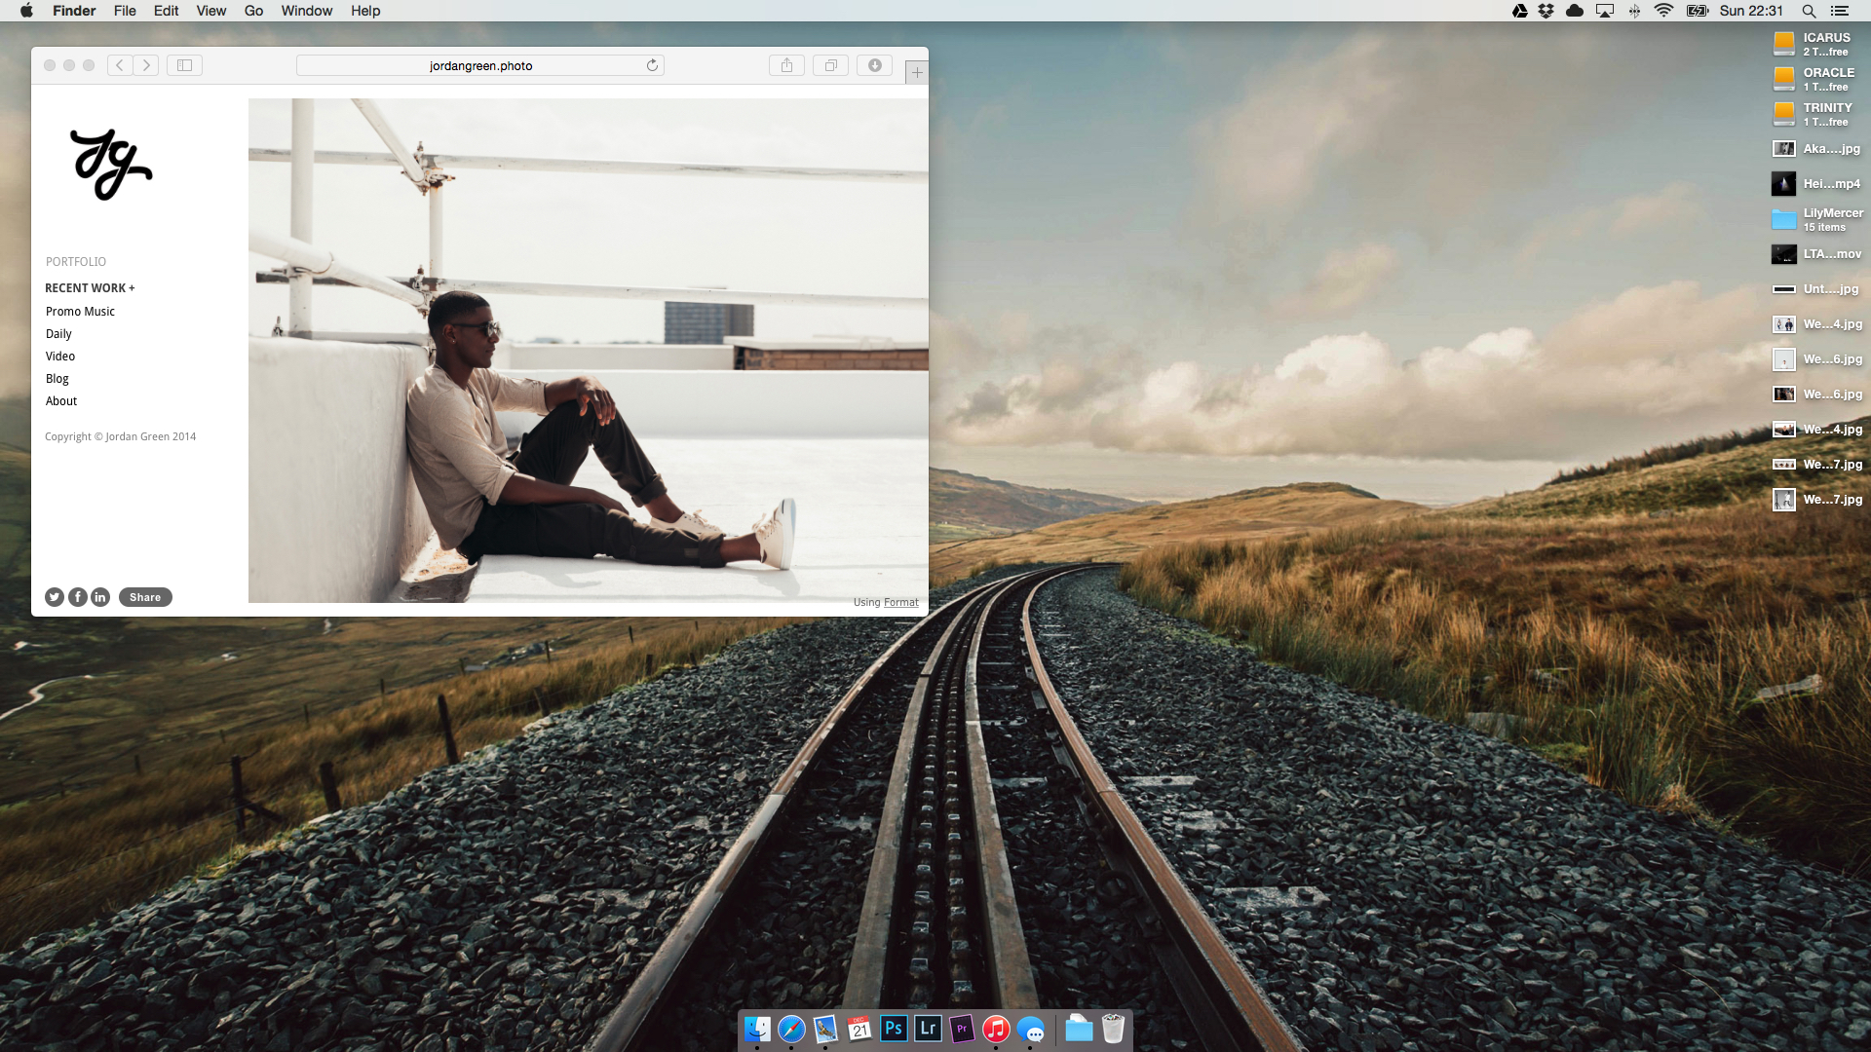Expand the RECENT WORK + menu item
The width and height of the screenshot is (1871, 1052).
[90, 287]
